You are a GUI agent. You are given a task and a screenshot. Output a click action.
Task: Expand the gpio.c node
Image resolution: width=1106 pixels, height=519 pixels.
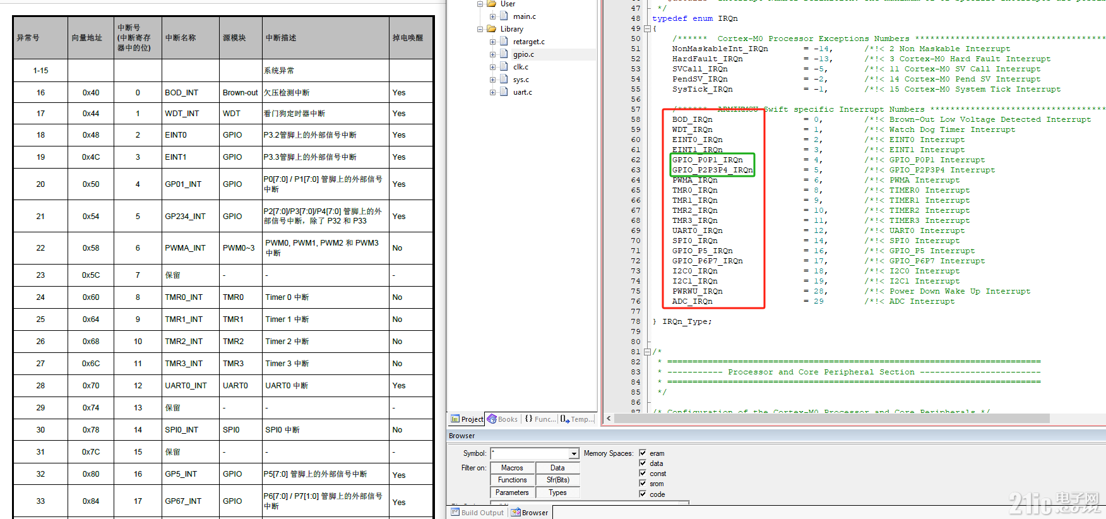tap(492, 54)
